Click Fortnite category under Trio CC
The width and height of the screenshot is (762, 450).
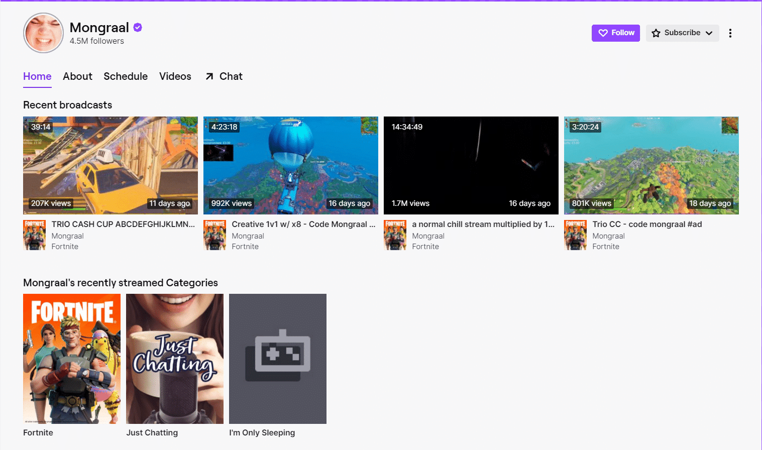point(606,247)
